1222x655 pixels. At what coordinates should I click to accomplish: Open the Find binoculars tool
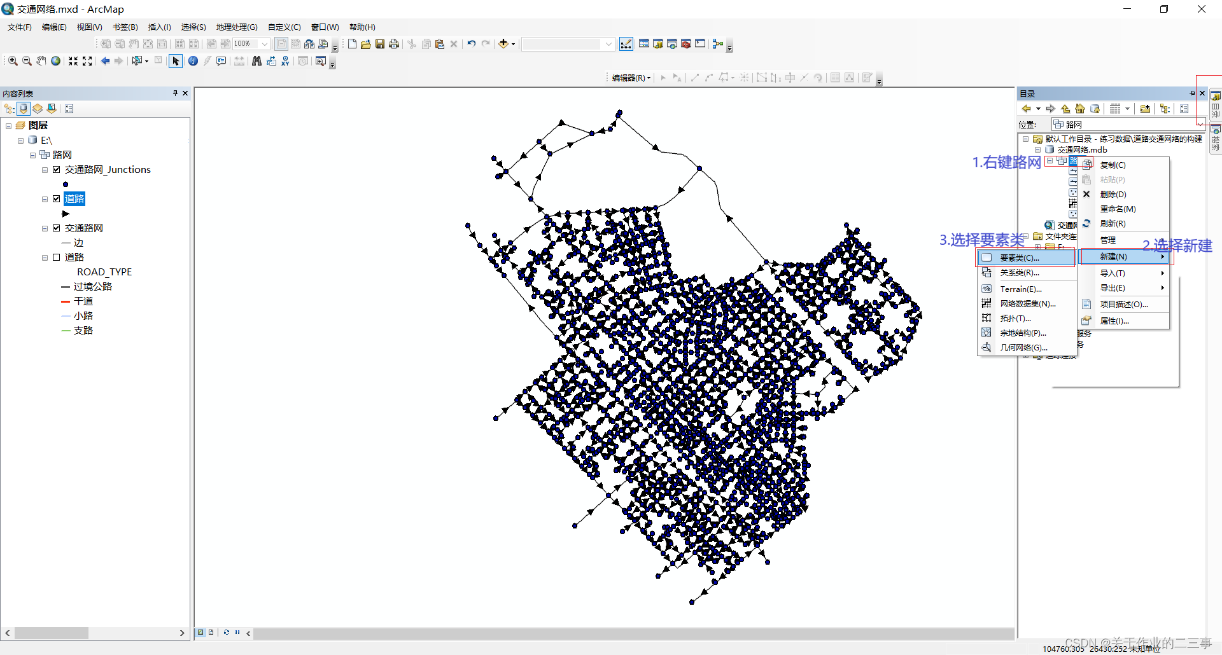pyautogui.click(x=256, y=61)
